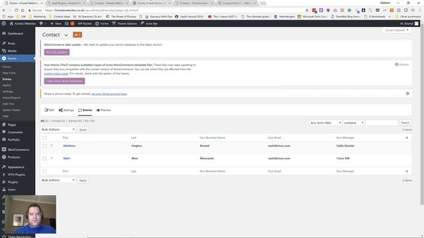Open Entries submenu item in sidebar
The width and height of the screenshot is (424, 238).
point(7,79)
